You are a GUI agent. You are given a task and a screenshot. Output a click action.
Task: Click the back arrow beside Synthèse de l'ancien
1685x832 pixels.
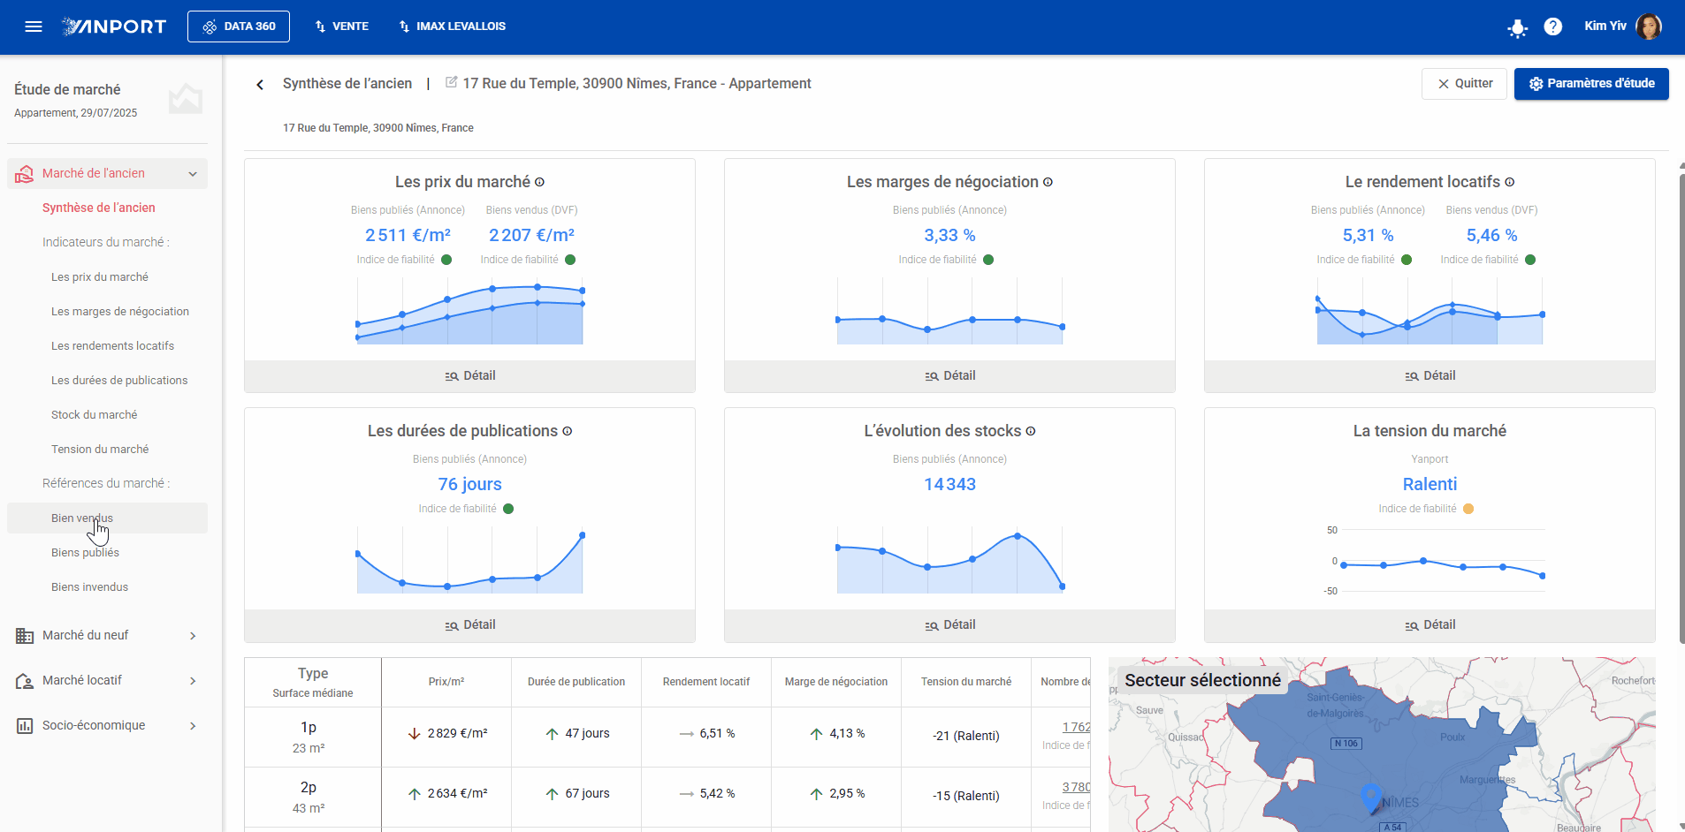pyautogui.click(x=260, y=85)
